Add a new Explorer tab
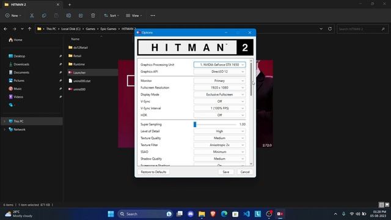This screenshot has height=220, width=391. click(70, 4)
